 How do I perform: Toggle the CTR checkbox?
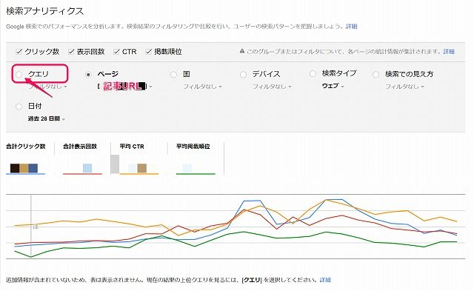click(116, 51)
